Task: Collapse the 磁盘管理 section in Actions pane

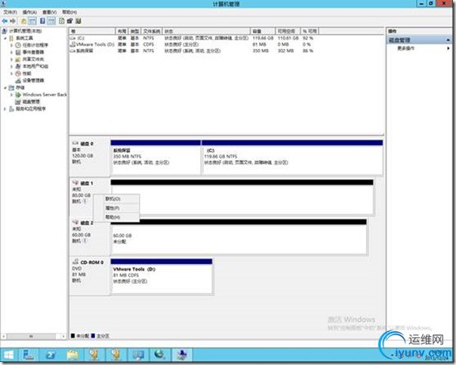Action: (448, 40)
